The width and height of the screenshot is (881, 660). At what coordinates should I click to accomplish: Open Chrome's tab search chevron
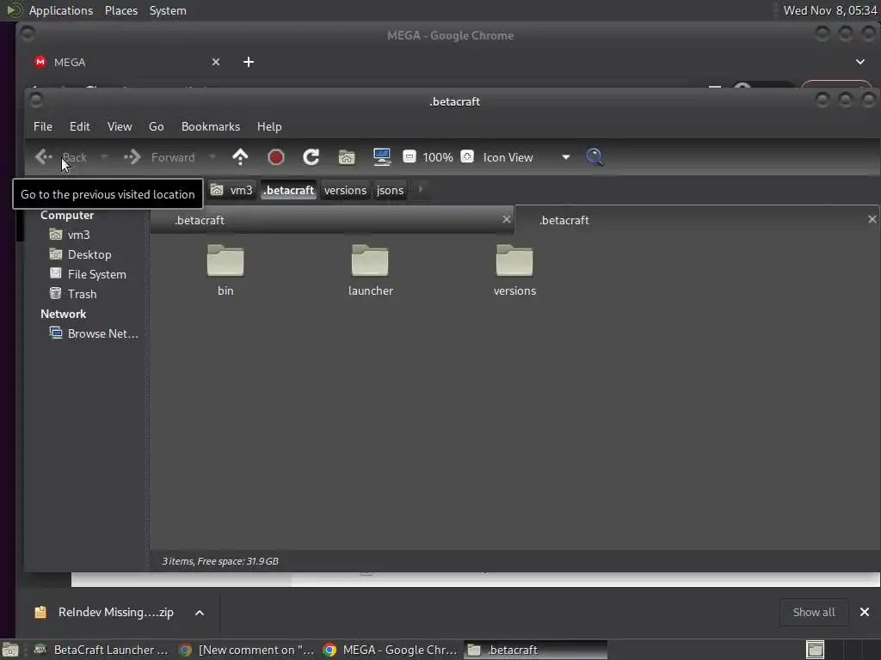click(860, 62)
